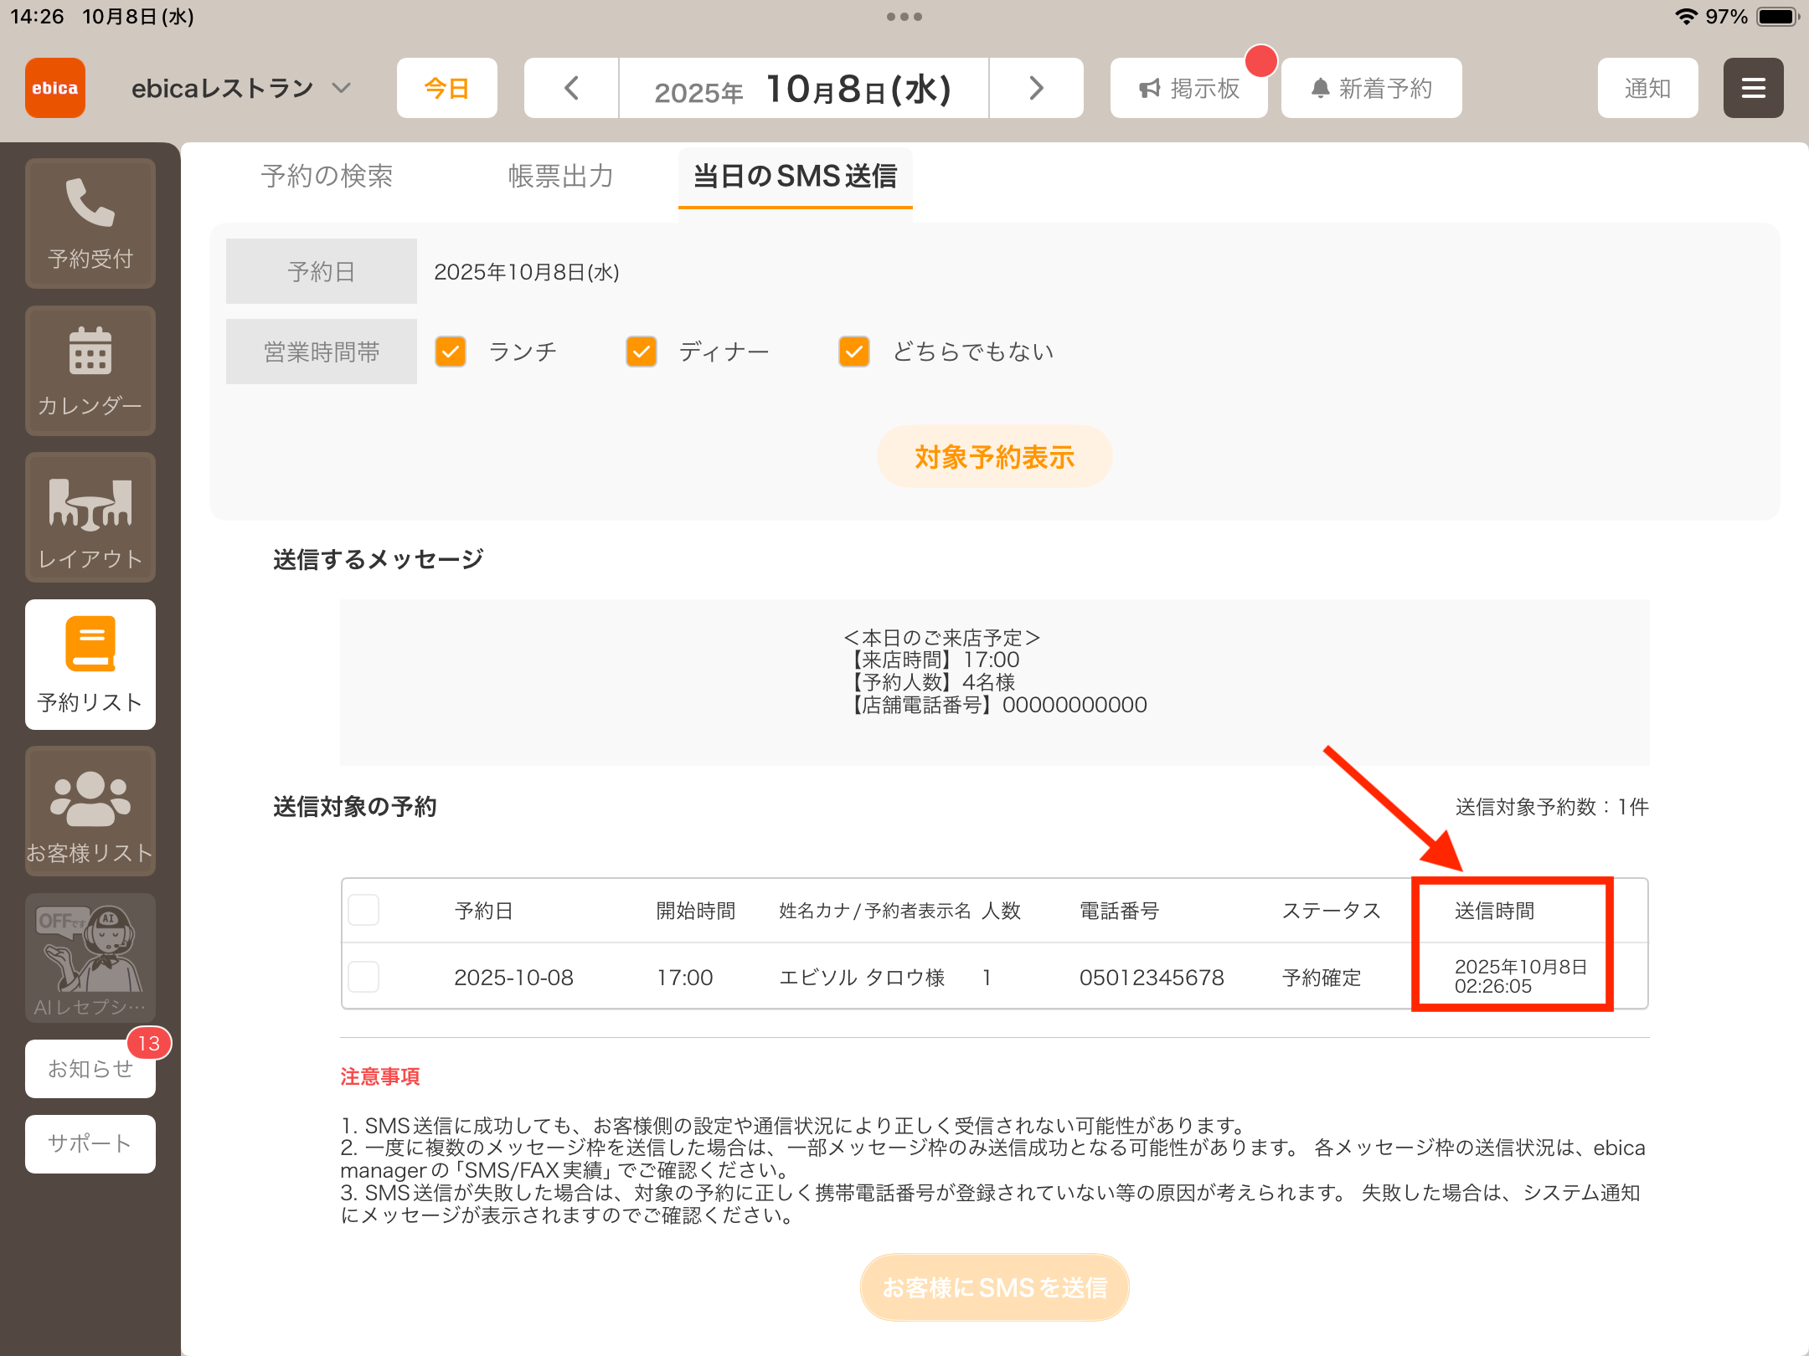The width and height of the screenshot is (1809, 1356).
Task: Open the date picker 2025年10月8日(水)
Action: pos(803,88)
